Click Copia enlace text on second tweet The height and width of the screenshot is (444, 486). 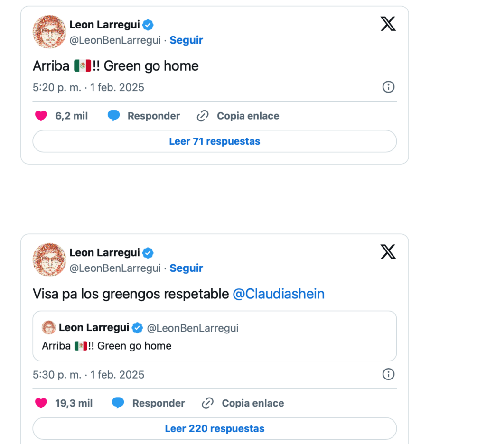[253, 403]
